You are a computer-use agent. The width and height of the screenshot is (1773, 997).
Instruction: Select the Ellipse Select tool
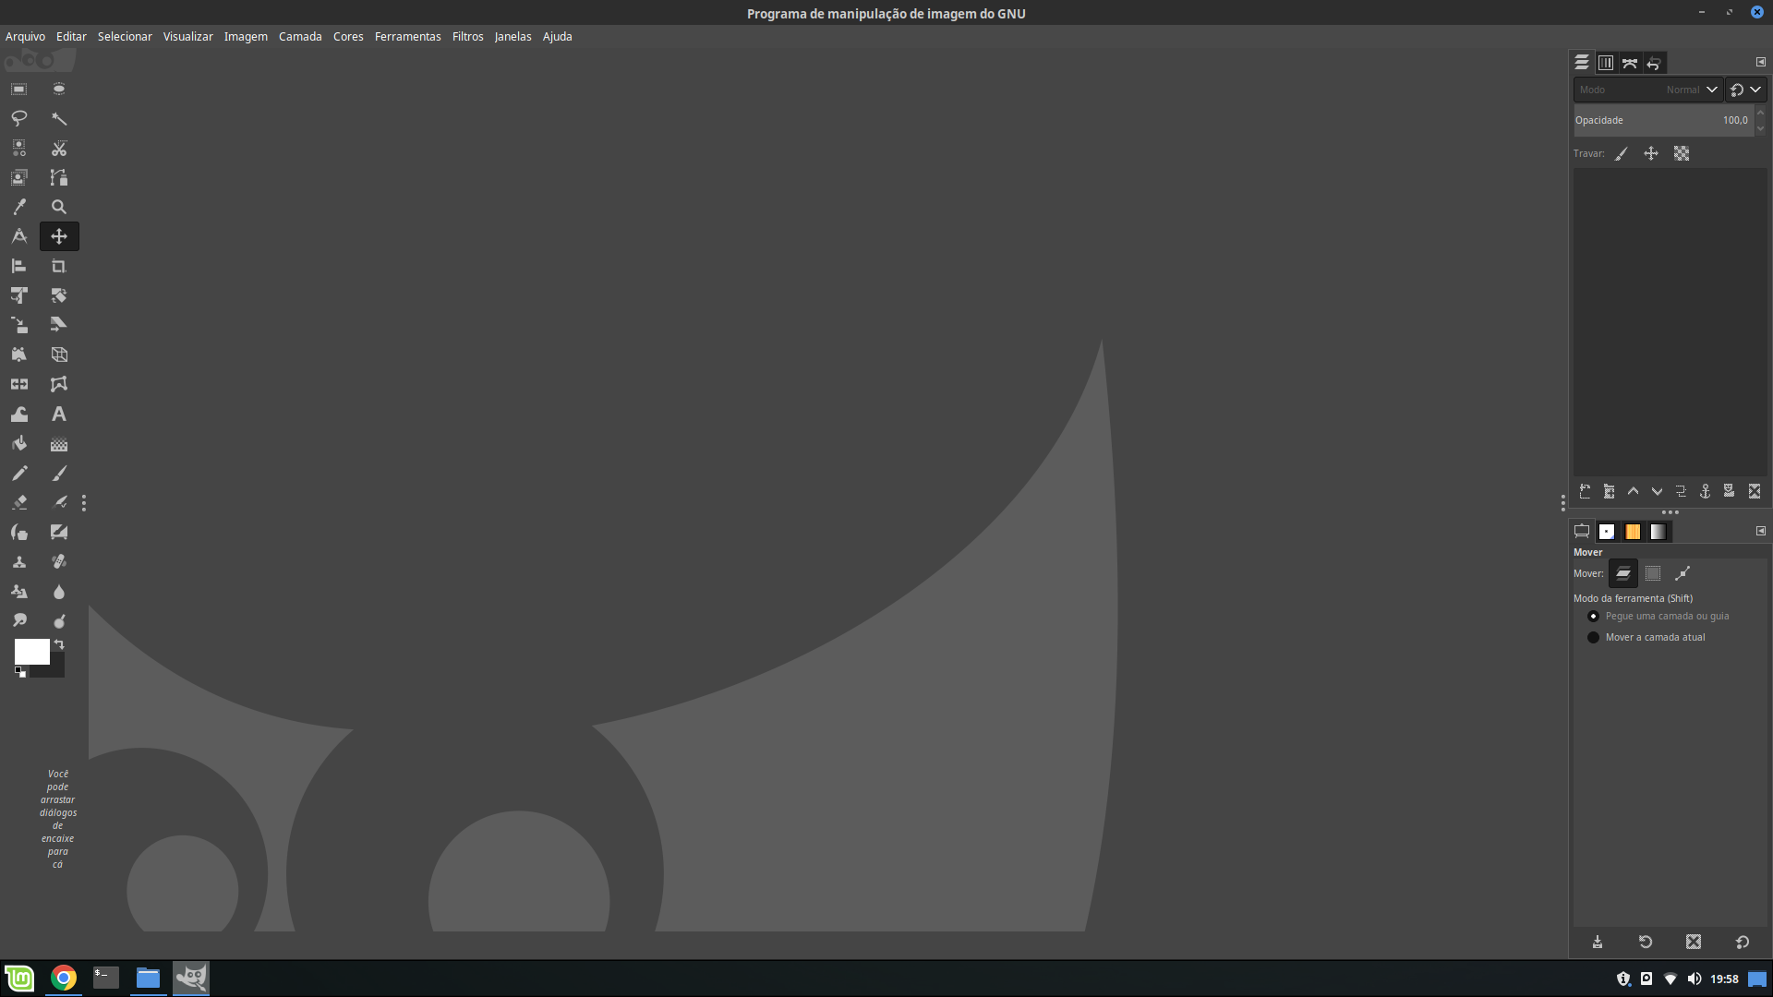[x=59, y=89]
